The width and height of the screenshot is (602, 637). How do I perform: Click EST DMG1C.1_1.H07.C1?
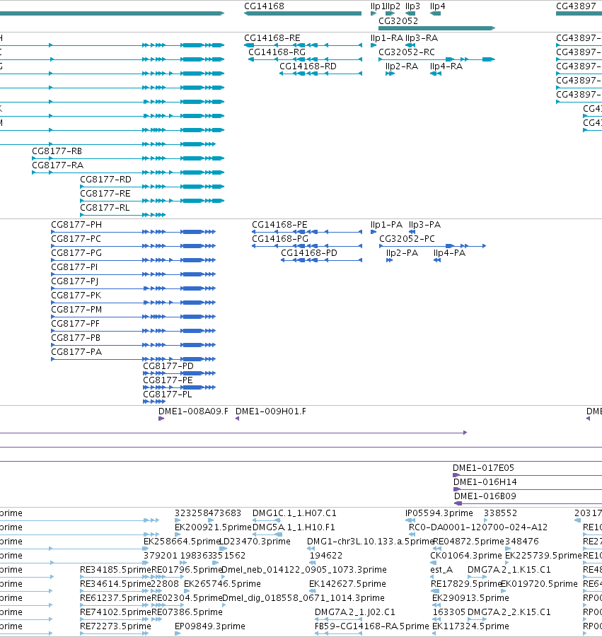[x=294, y=513]
